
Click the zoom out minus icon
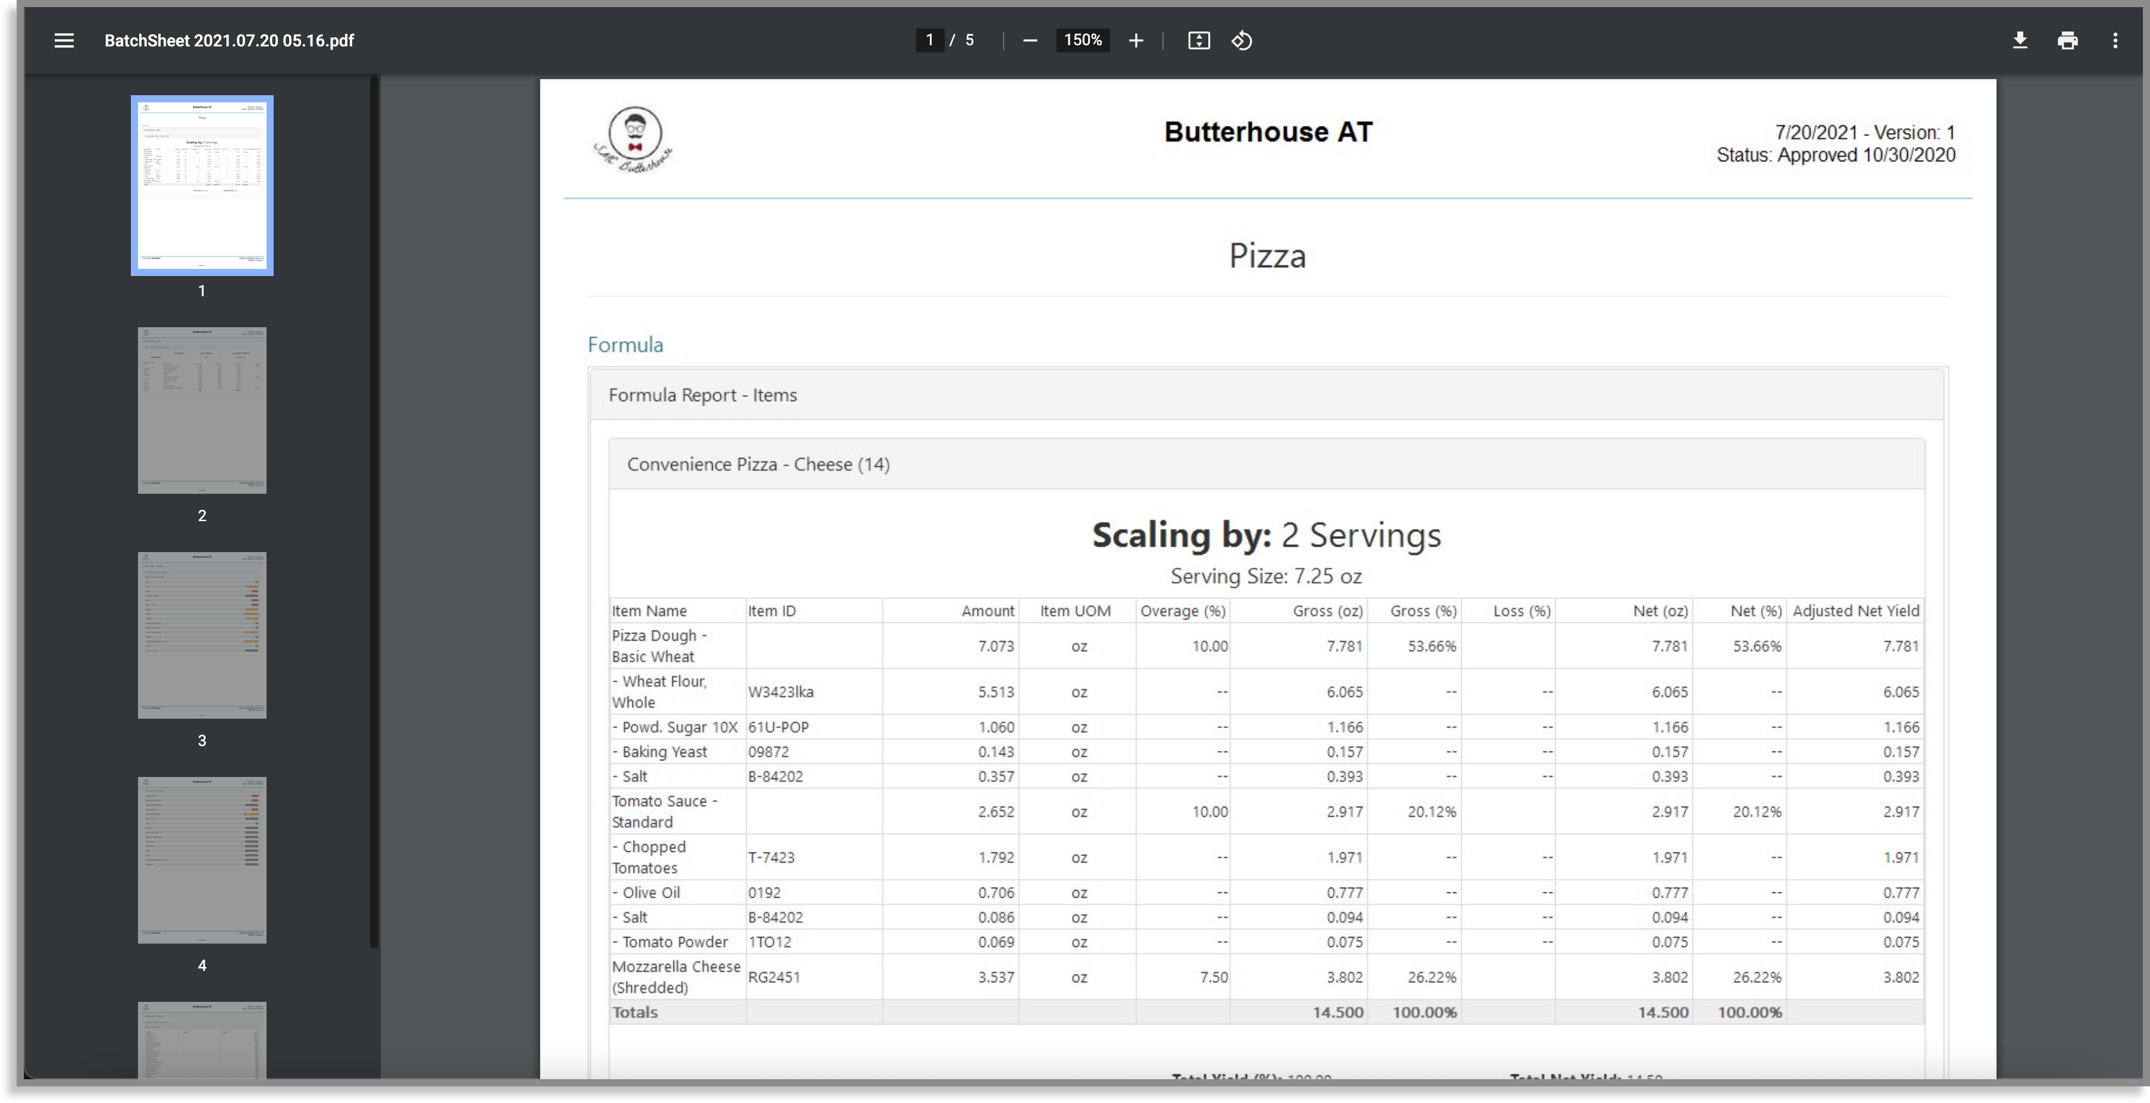(1030, 40)
